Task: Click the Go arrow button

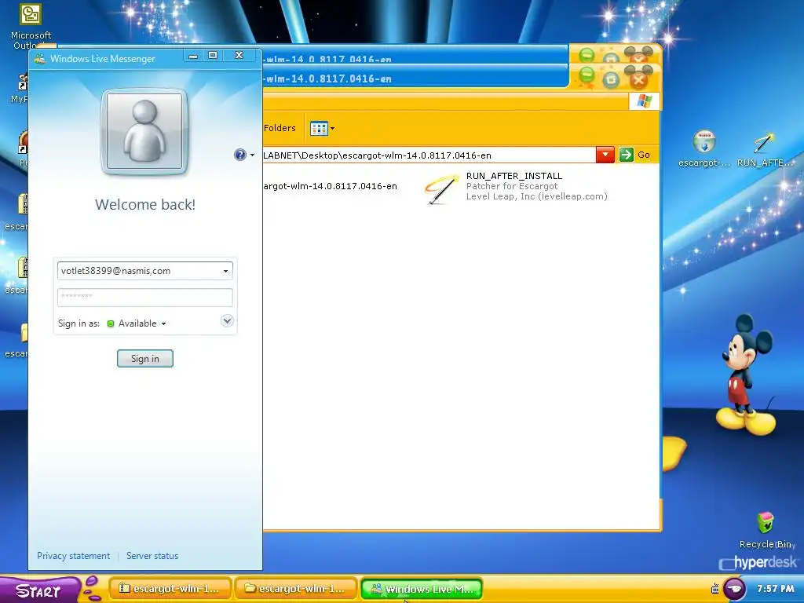Action: point(626,155)
